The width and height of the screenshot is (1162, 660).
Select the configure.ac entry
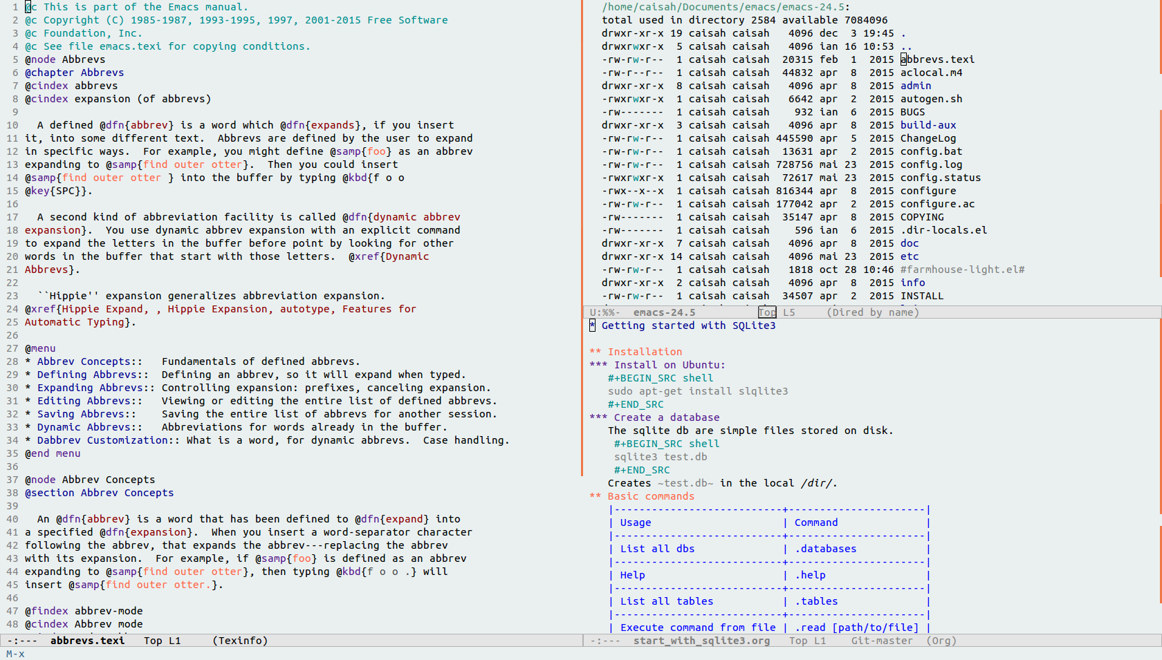(937, 204)
